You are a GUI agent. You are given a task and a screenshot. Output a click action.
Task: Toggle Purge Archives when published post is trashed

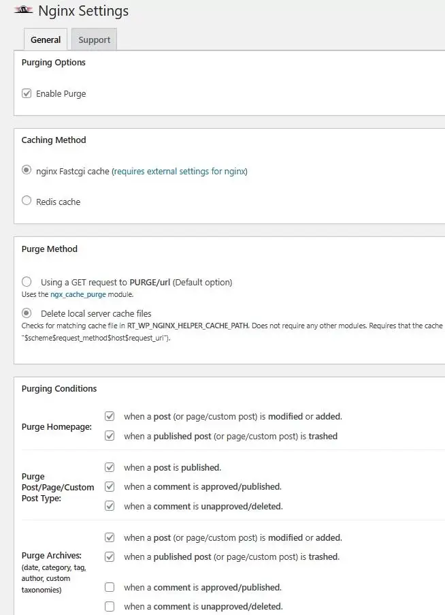[x=110, y=556]
